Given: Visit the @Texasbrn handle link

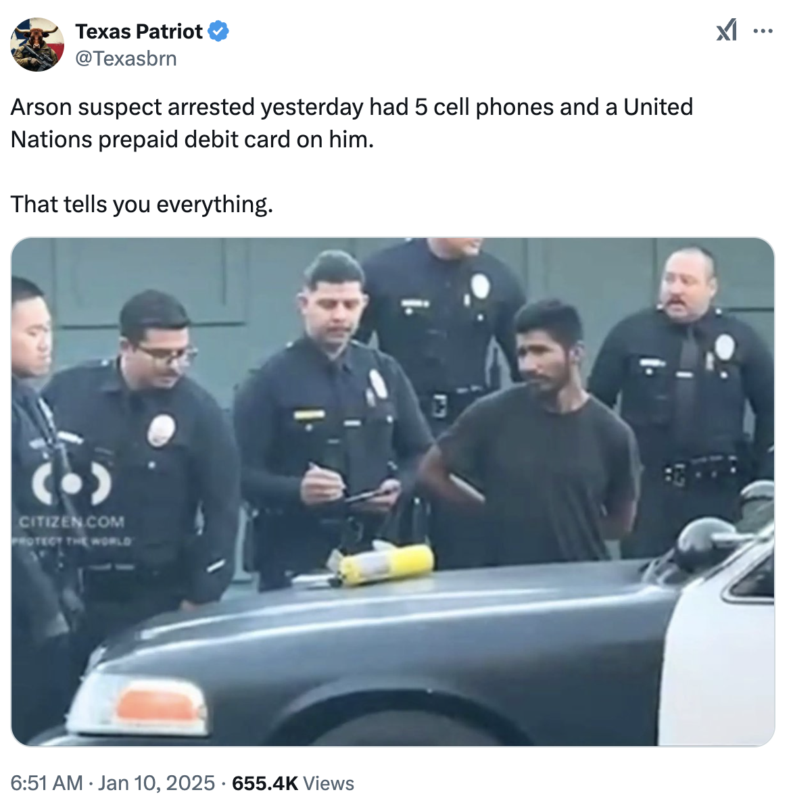Looking at the screenshot, I should click(126, 59).
